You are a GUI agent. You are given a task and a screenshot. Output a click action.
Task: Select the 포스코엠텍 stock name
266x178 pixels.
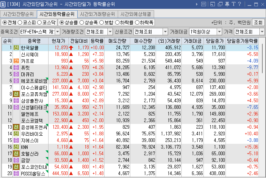click(32, 121)
